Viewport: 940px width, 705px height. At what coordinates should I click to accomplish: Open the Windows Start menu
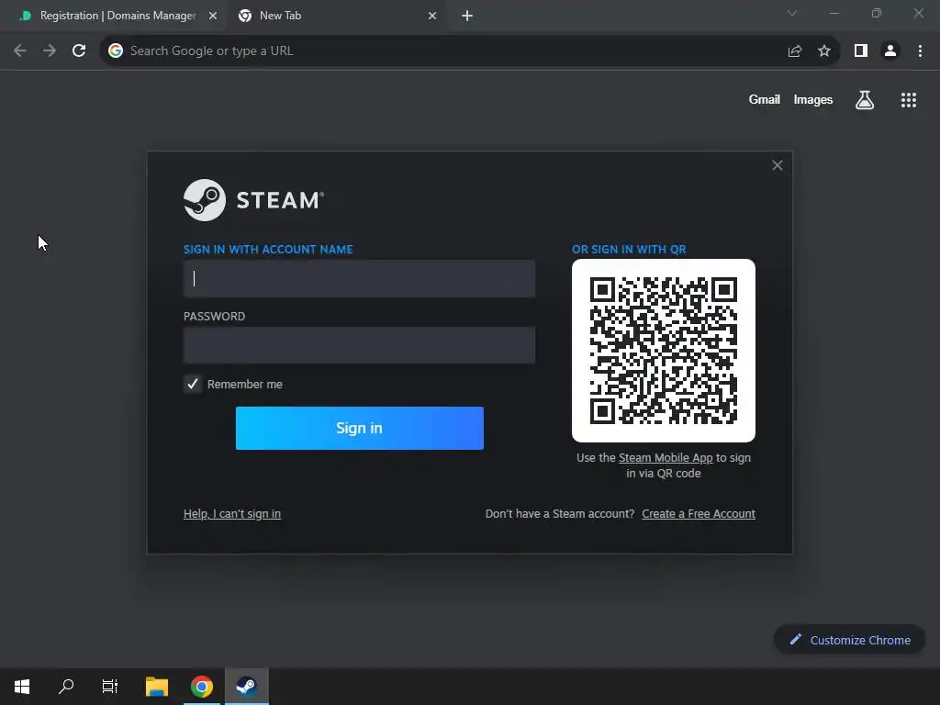[x=22, y=687]
